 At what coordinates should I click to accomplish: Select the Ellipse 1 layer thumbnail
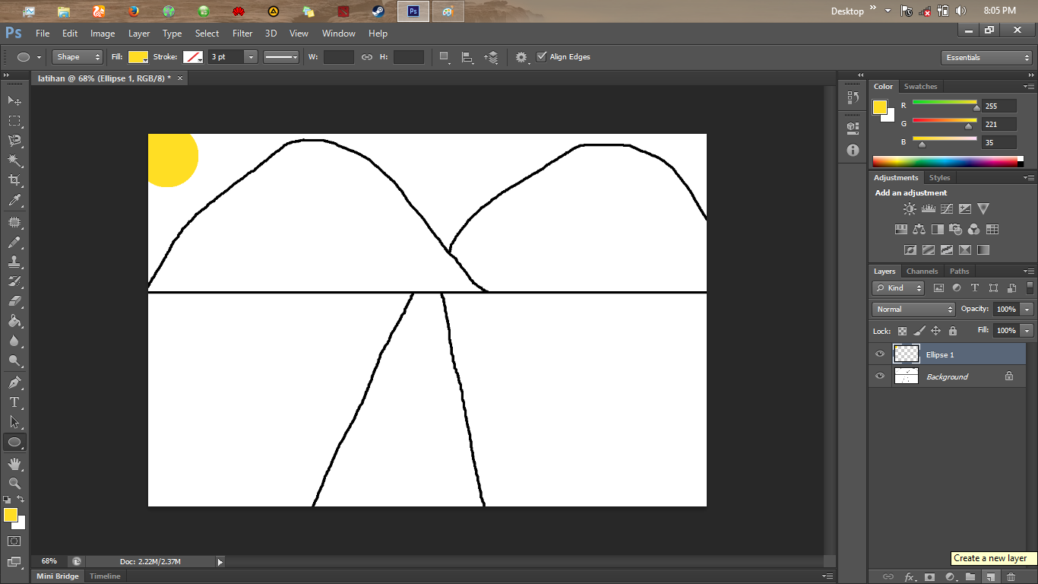[907, 354]
